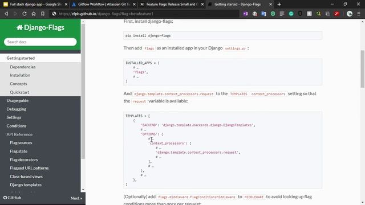
Task: Jump to the Installation section
Action: 20,75
